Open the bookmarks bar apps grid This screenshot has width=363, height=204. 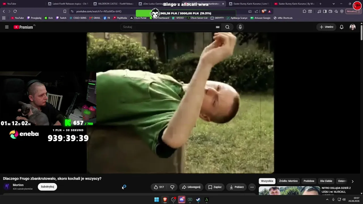point(4,18)
